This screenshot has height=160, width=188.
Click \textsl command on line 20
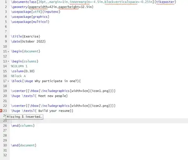point(28,96)
